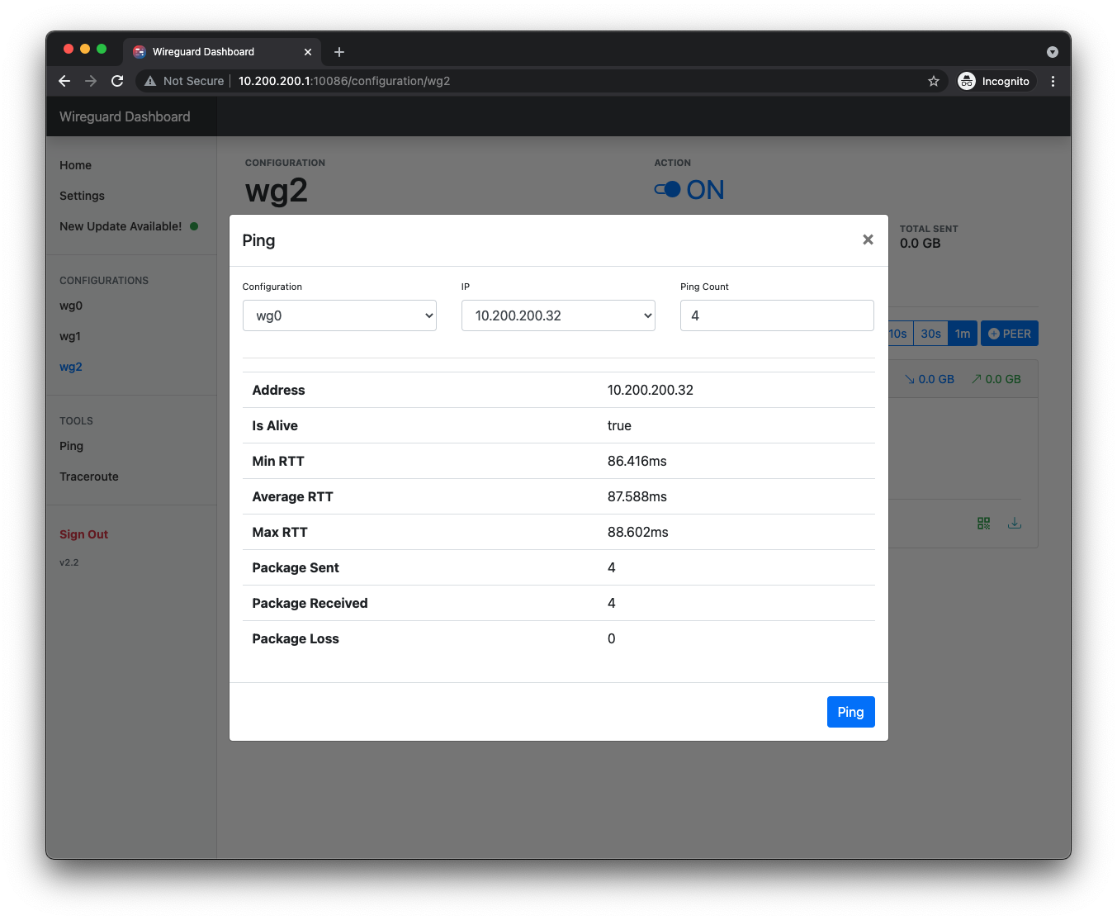Go back using the browser back arrow

coord(64,81)
